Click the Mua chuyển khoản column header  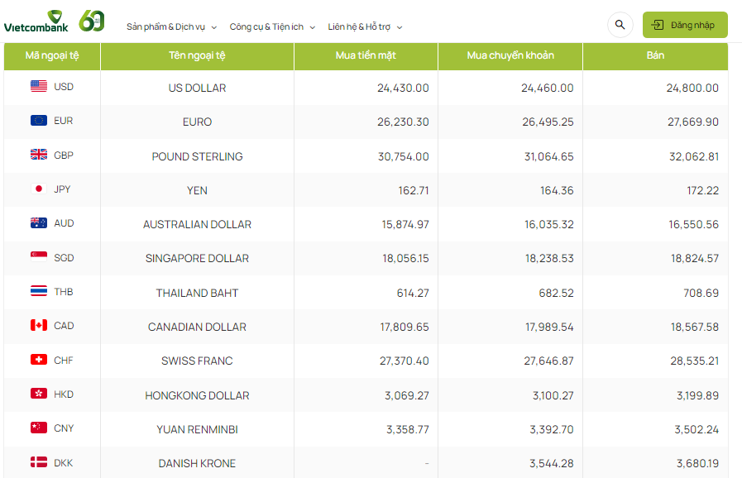pos(510,56)
